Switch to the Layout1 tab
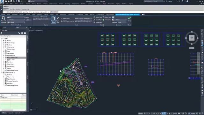The image size is (204, 115). (x=11, y=113)
